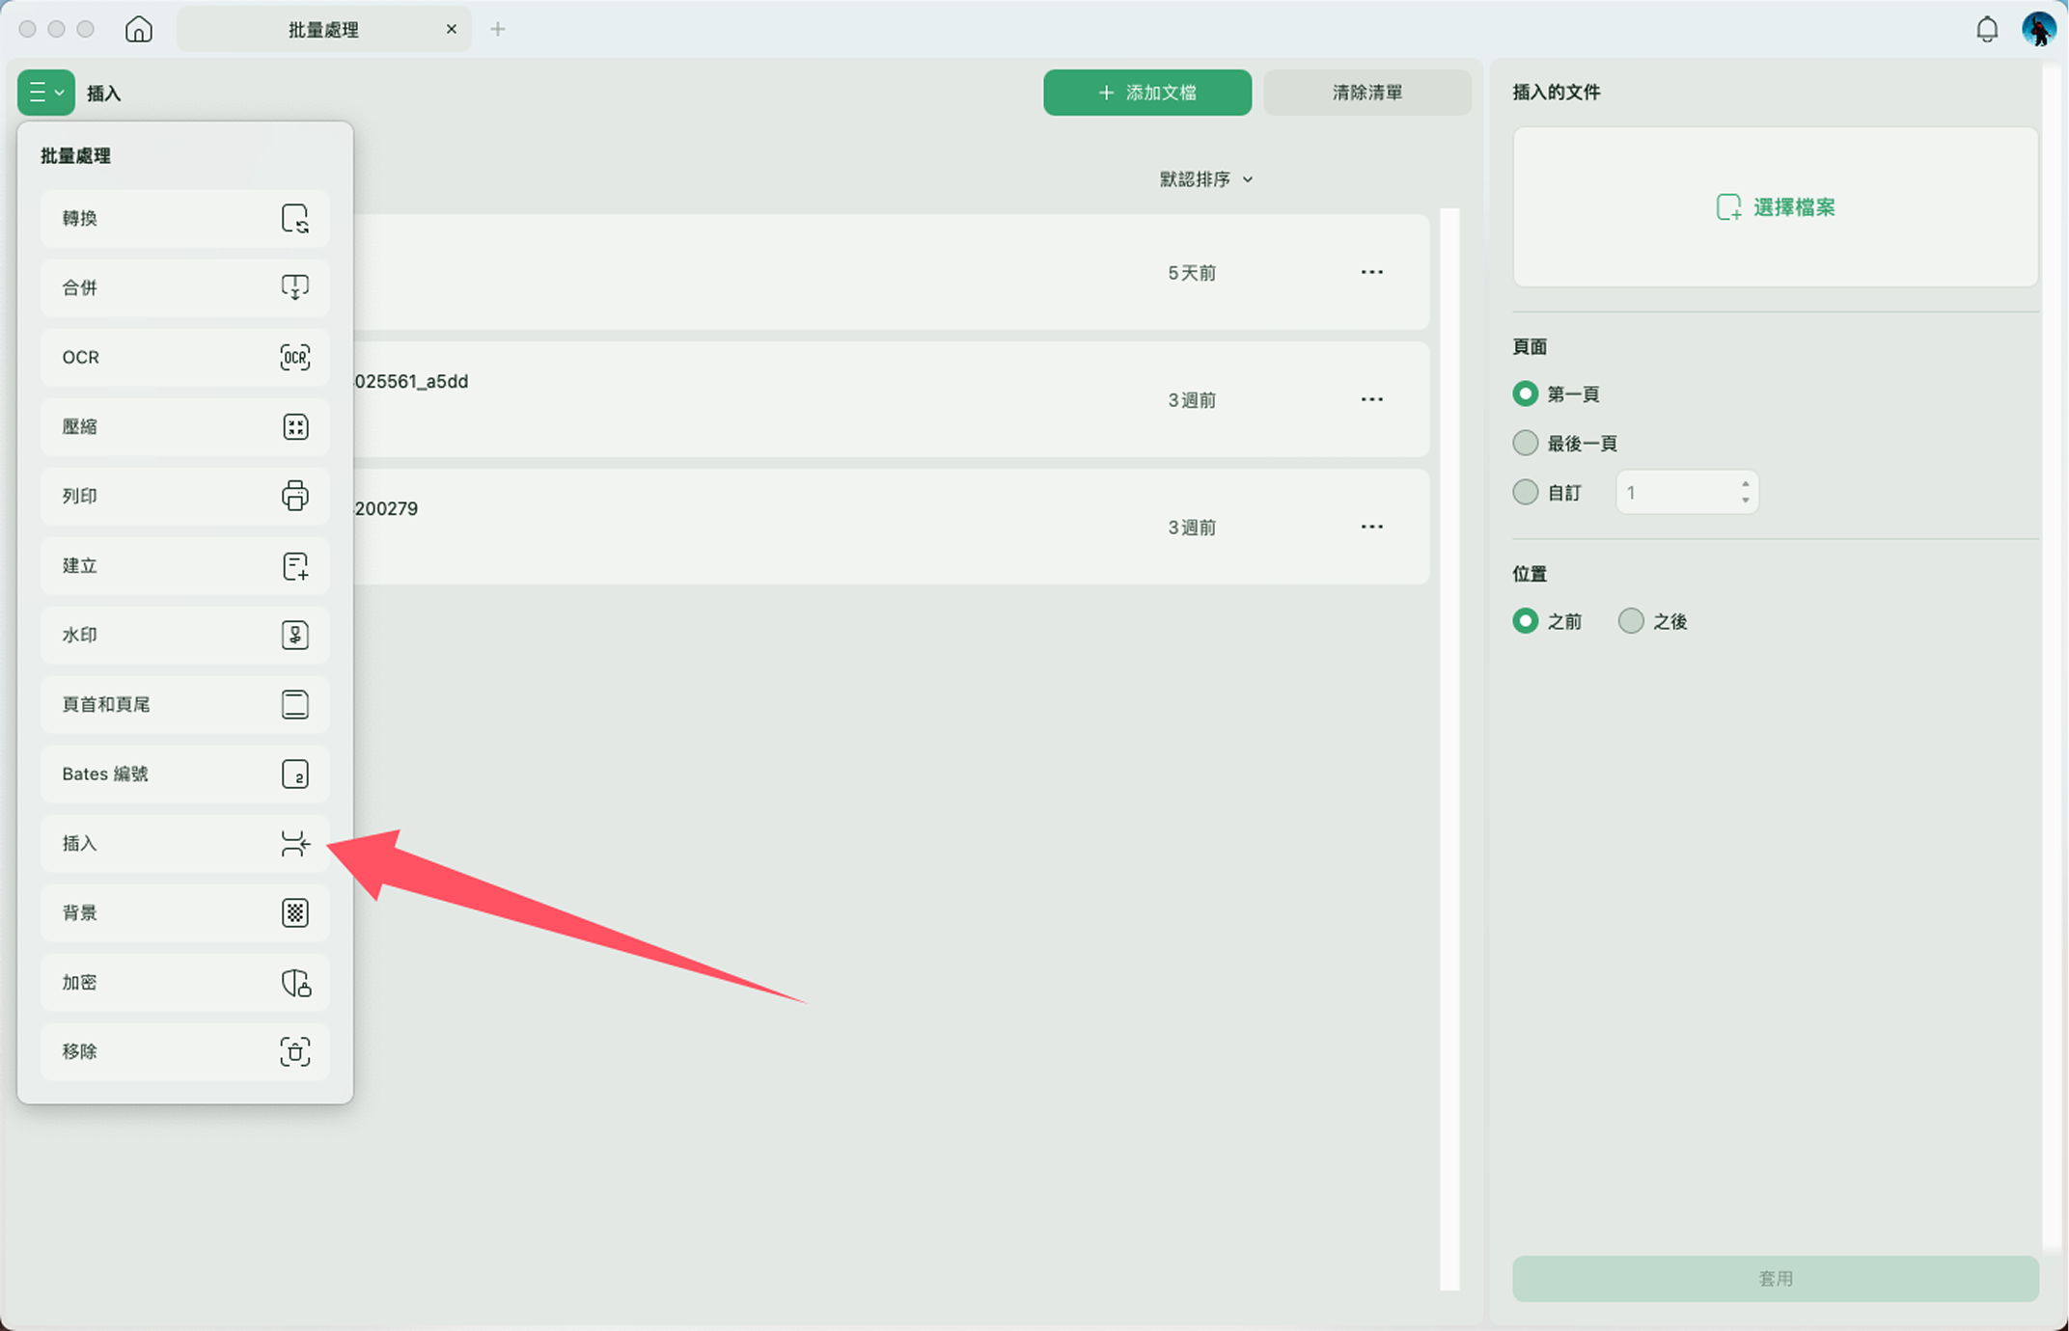Choose 加密 from batch menu

[x=185, y=982]
